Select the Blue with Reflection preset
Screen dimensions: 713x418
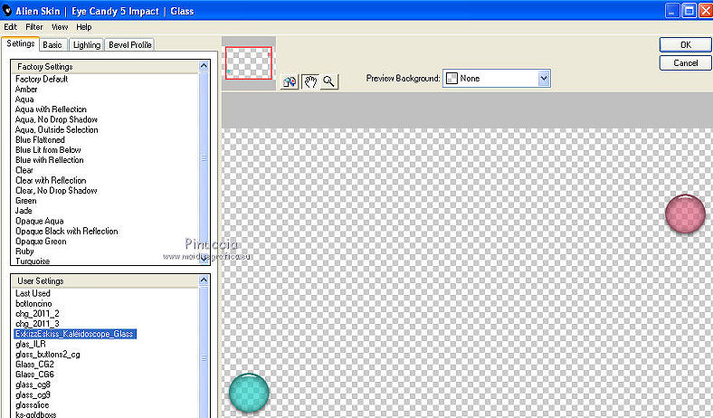coord(50,160)
